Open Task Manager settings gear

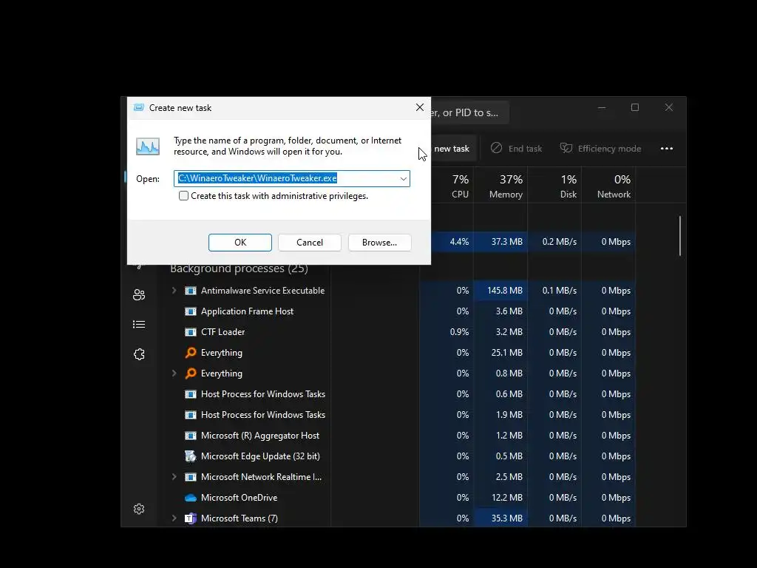pyautogui.click(x=139, y=509)
